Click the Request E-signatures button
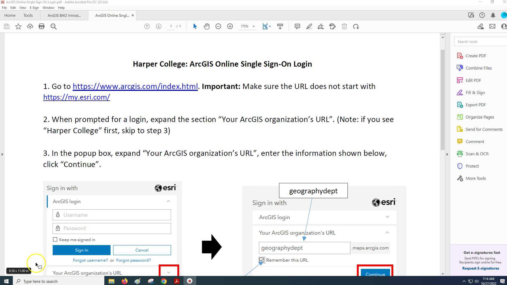The height and width of the screenshot is (285, 507). pos(480,268)
